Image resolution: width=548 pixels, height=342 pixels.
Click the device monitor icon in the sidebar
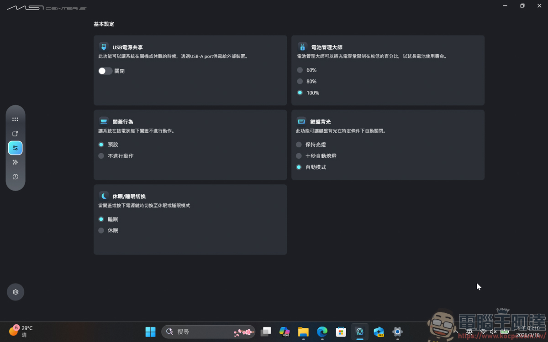point(15,133)
